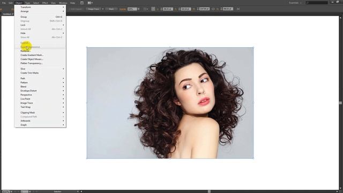343x193 pixels.
Task: Expand the Blend submenu
Action: pos(40,87)
